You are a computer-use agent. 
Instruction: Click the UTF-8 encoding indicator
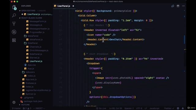pyautogui.click(x=139, y=108)
